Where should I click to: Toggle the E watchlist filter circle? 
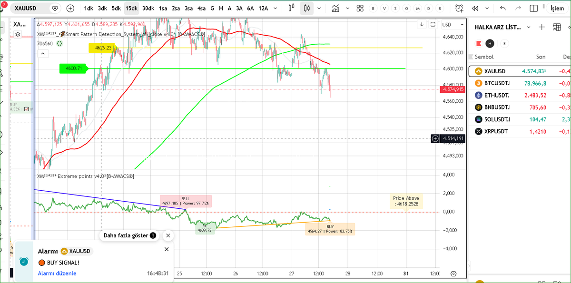504,43
